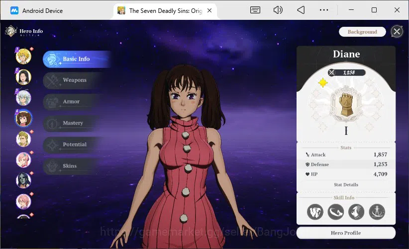Tap the fourth skill icon with anchor emblem
The height and width of the screenshot is (249, 409).
click(x=377, y=212)
